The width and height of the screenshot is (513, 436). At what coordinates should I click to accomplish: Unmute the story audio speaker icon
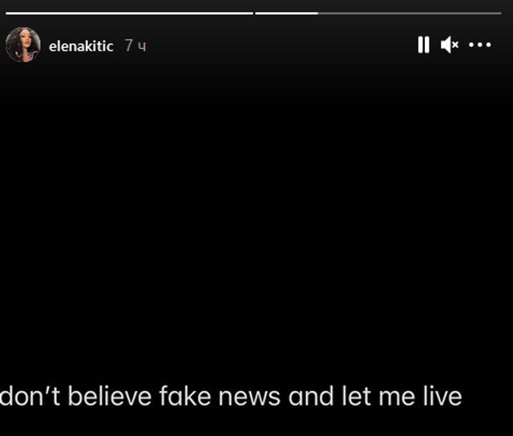pos(450,45)
